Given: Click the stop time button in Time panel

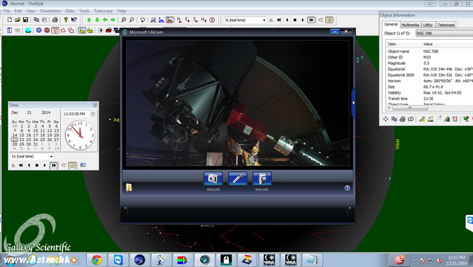Looking at the screenshot, I should point(37,165).
